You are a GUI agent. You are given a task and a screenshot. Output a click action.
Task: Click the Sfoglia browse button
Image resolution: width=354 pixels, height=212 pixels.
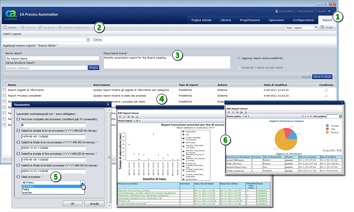[93, 68]
